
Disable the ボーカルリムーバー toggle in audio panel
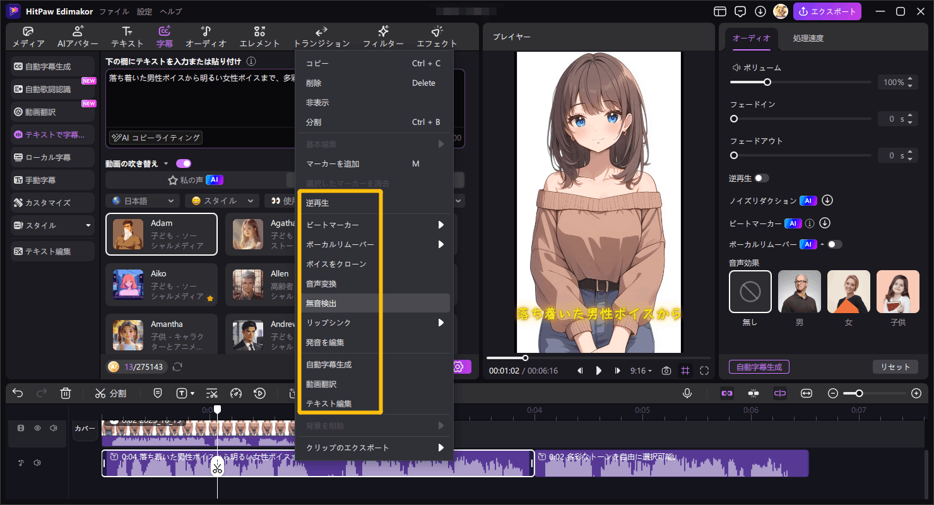point(835,244)
